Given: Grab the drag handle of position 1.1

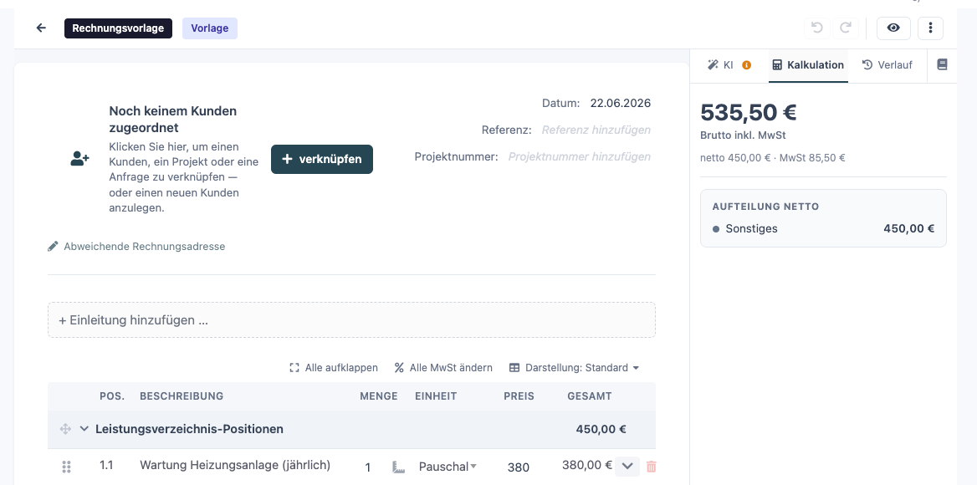Looking at the screenshot, I should 67,467.
